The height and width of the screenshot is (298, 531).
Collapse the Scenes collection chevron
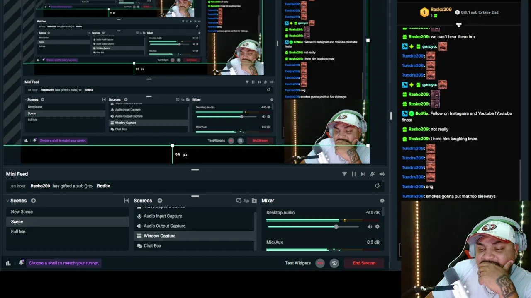[7, 201]
